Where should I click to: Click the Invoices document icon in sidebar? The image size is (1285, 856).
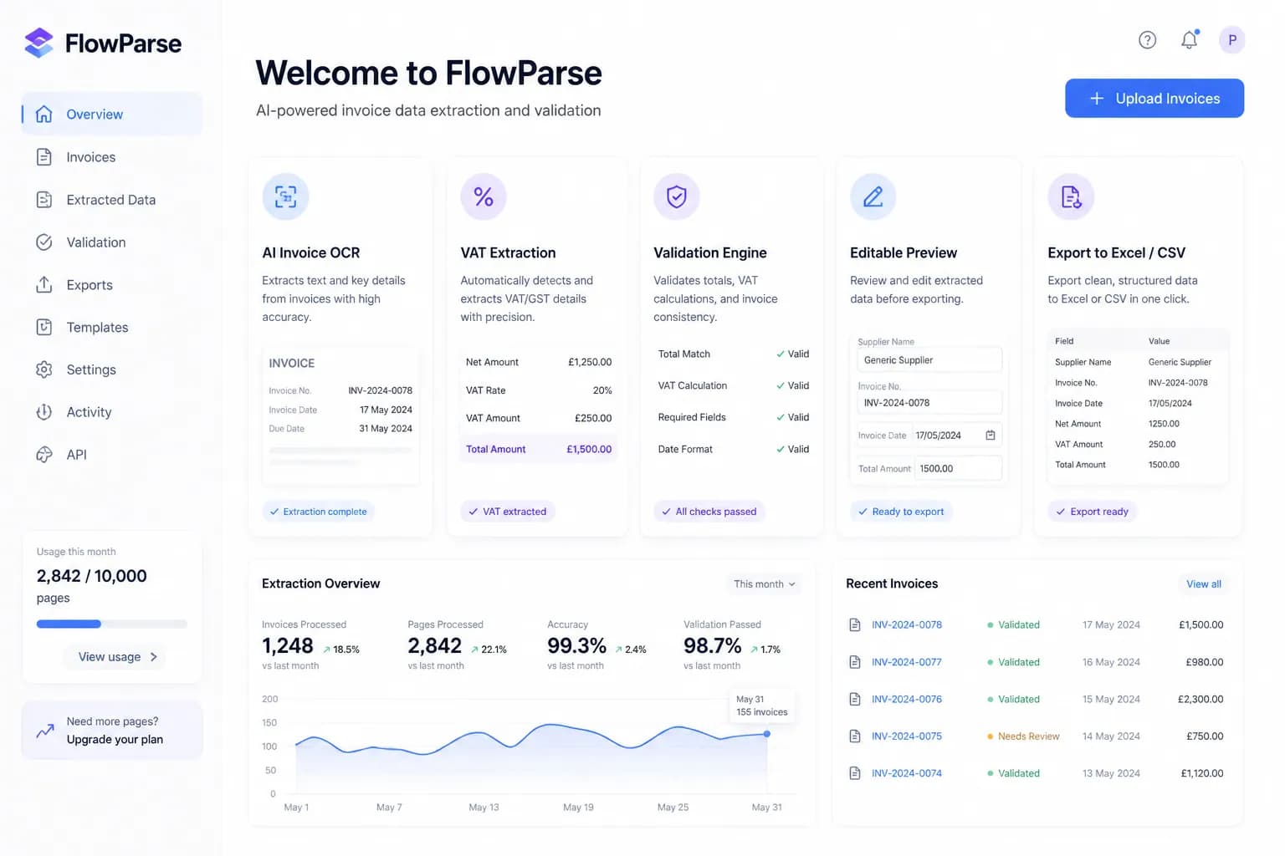(44, 157)
